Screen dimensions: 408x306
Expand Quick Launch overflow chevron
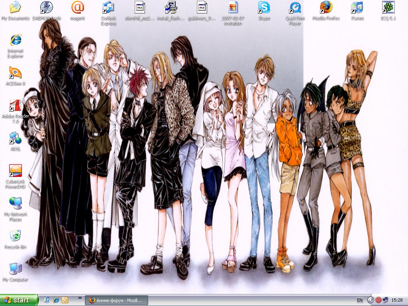click(x=80, y=298)
